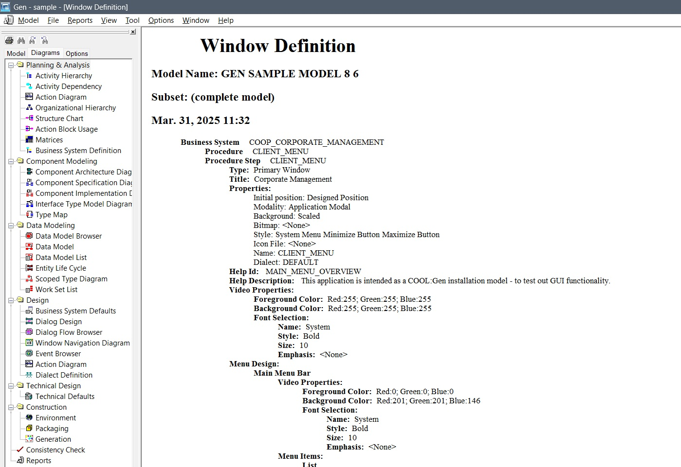Viewport: 681px width, 467px height.
Task: Click the Consistency Check checkmark icon
Action: coord(20,450)
